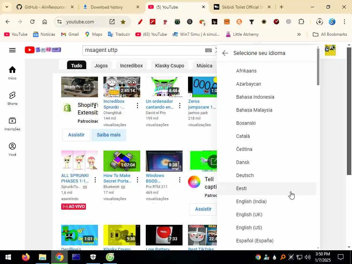The height and width of the screenshot is (264, 352).
Task: Open more options for Incredibox Sprunki video
Action: [x=137, y=106]
